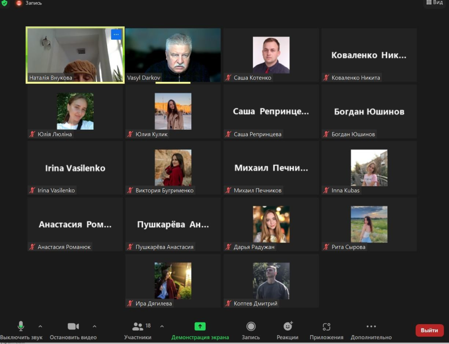Click the Саша Репринцева name label

point(257,134)
